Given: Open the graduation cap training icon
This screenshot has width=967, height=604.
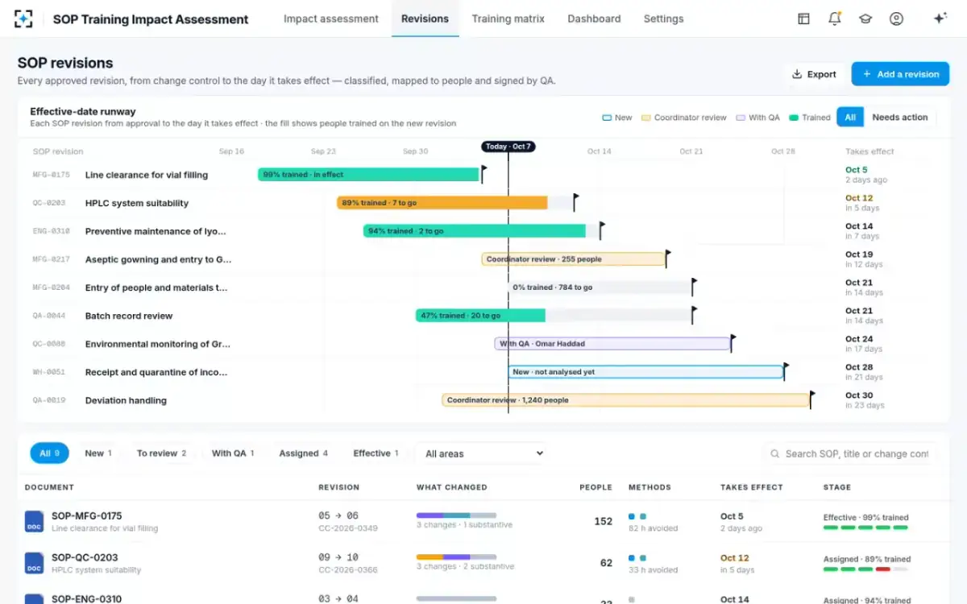Looking at the screenshot, I should pyautogui.click(x=865, y=19).
